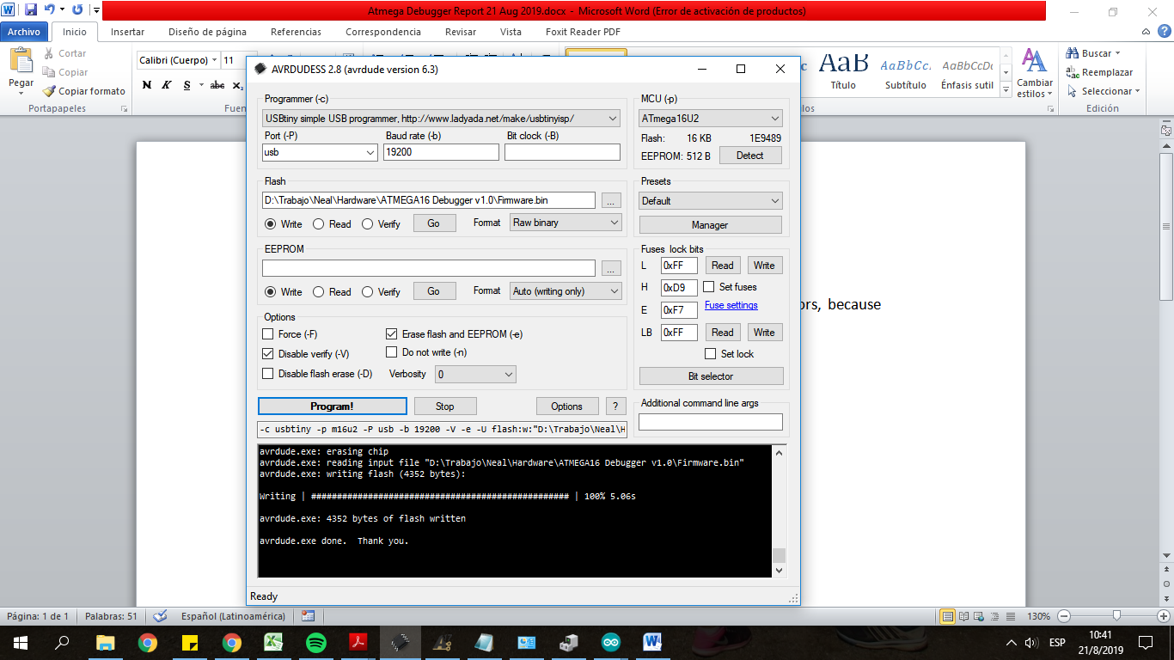Viewport: 1174px width, 660px height.
Task: Open Spotify from the taskbar
Action: [x=315, y=642]
